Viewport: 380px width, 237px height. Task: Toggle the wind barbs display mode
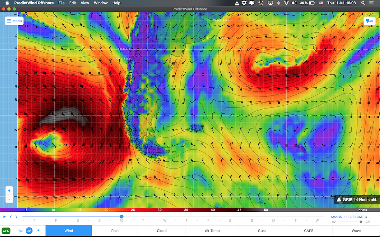[29, 231]
